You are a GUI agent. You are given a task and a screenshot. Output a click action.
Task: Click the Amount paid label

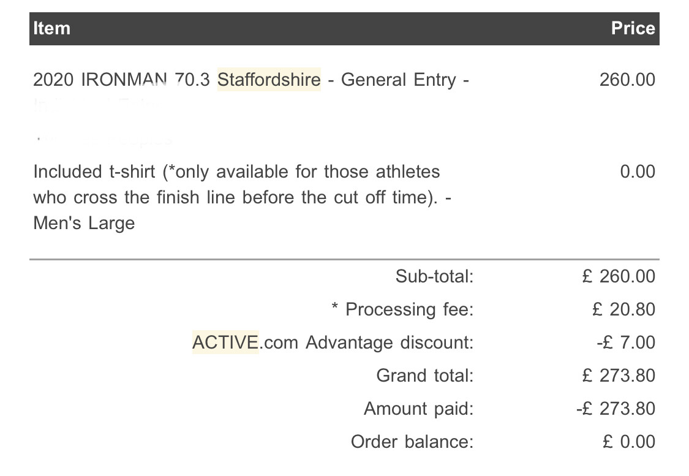click(x=419, y=409)
